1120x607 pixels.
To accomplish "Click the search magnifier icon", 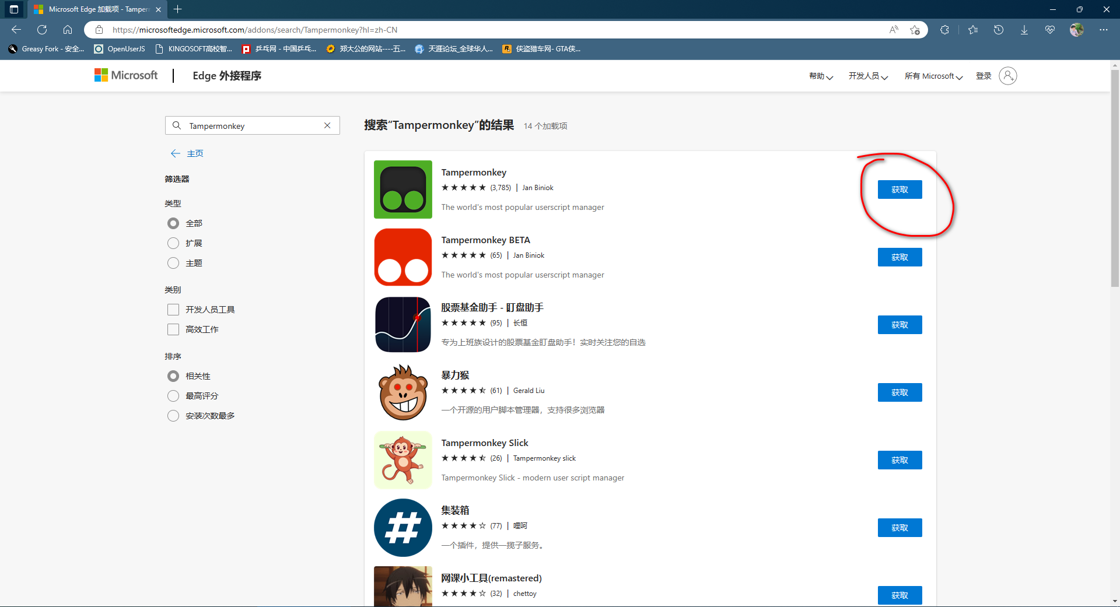I will tap(177, 125).
